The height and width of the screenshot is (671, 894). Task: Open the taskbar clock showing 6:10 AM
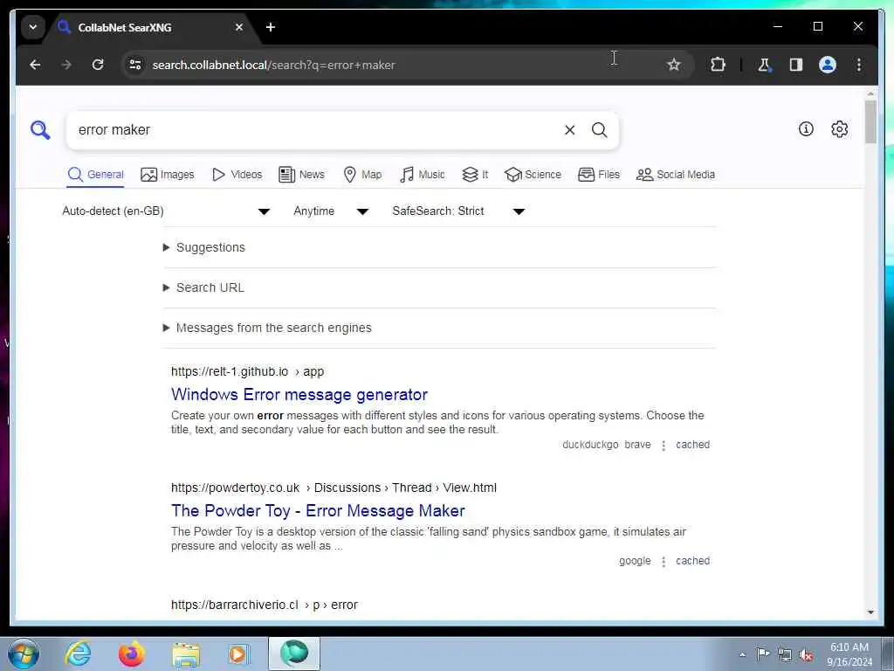click(x=849, y=654)
